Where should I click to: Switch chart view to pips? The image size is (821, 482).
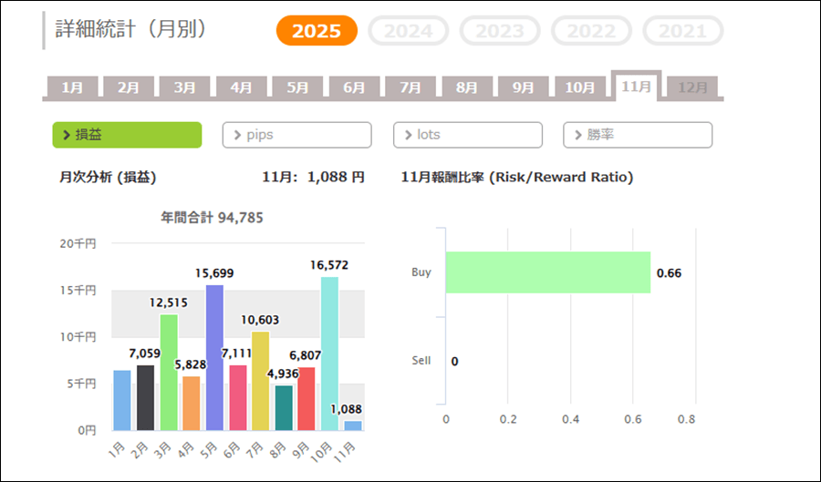click(x=296, y=135)
